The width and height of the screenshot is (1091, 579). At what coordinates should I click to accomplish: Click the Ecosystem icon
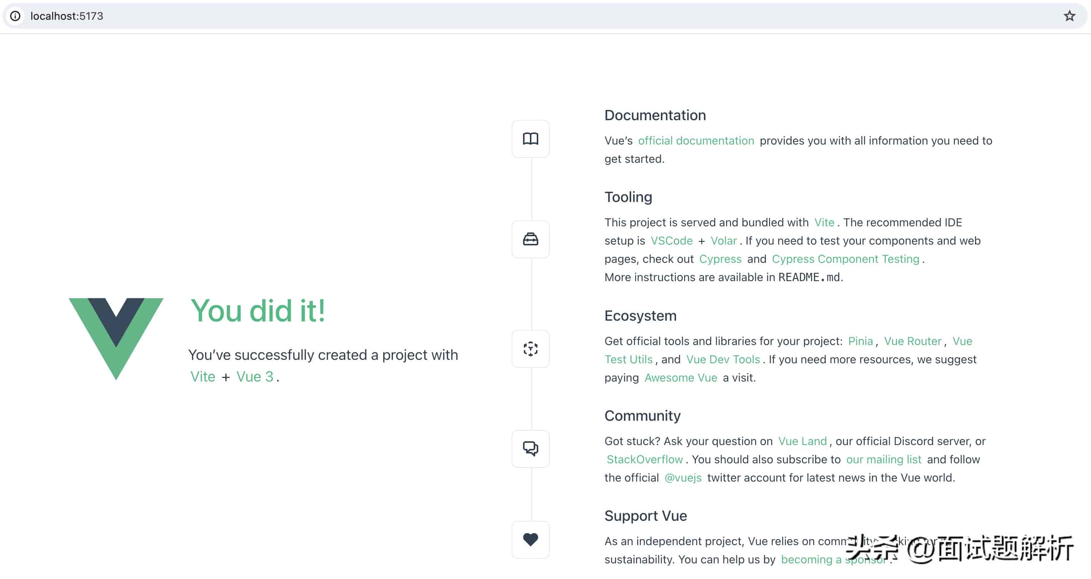coord(530,349)
